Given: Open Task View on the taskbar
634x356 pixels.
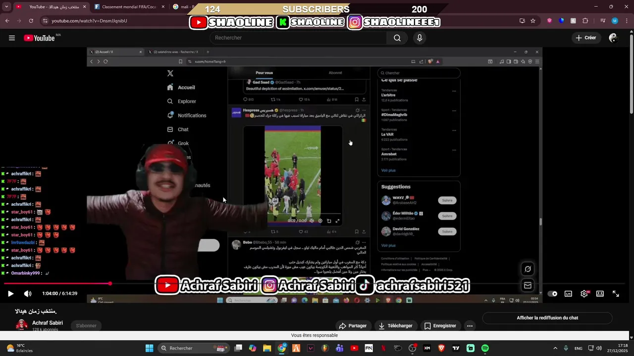Looking at the screenshot, I should [x=238, y=348].
